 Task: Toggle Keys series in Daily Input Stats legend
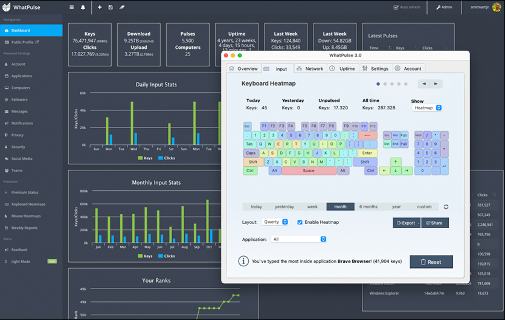pos(145,158)
